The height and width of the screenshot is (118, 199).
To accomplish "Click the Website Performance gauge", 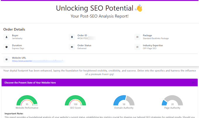I will click(27, 100).
